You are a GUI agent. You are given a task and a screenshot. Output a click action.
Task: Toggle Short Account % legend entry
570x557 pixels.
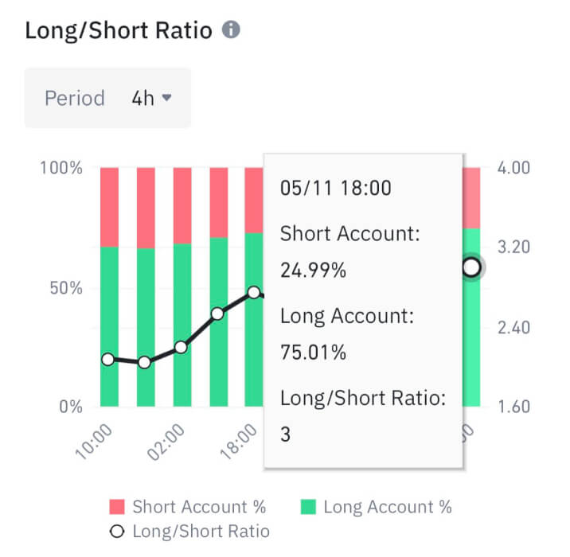coord(188,507)
